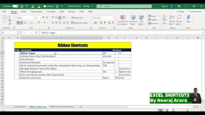Viewport: 205px width, 115px height.
Task: Expand the Merge & Center dropdown arrow
Action: click(x=90, y=23)
